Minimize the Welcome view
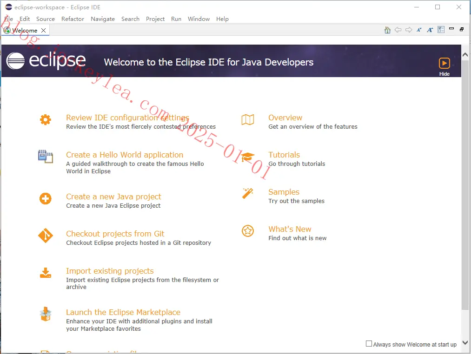 pyautogui.click(x=451, y=28)
